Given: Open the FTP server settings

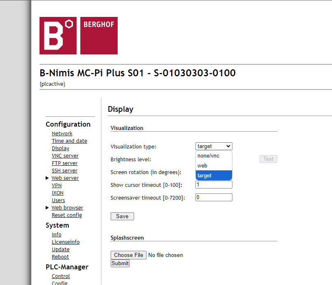Looking at the screenshot, I should click(x=65, y=163).
